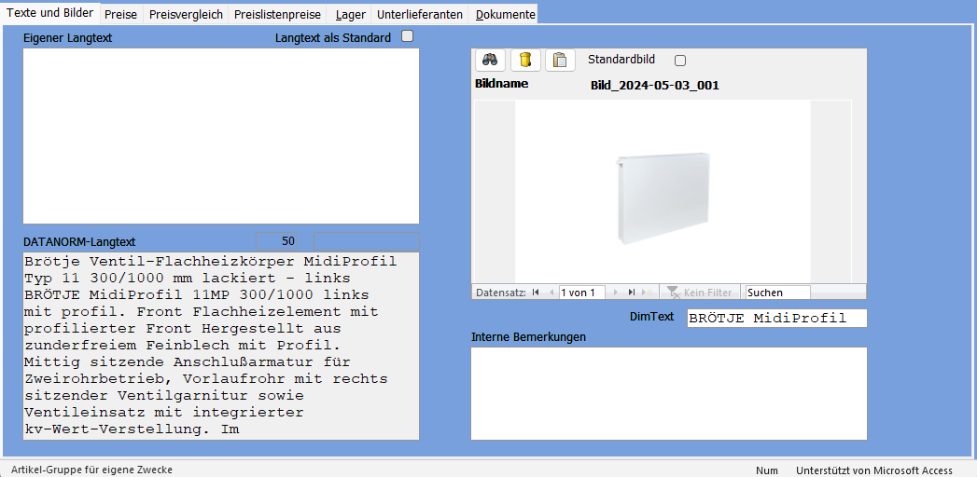Click the DATANORM-Langtext text box
This screenshot has width=977, height=477.
221,346
